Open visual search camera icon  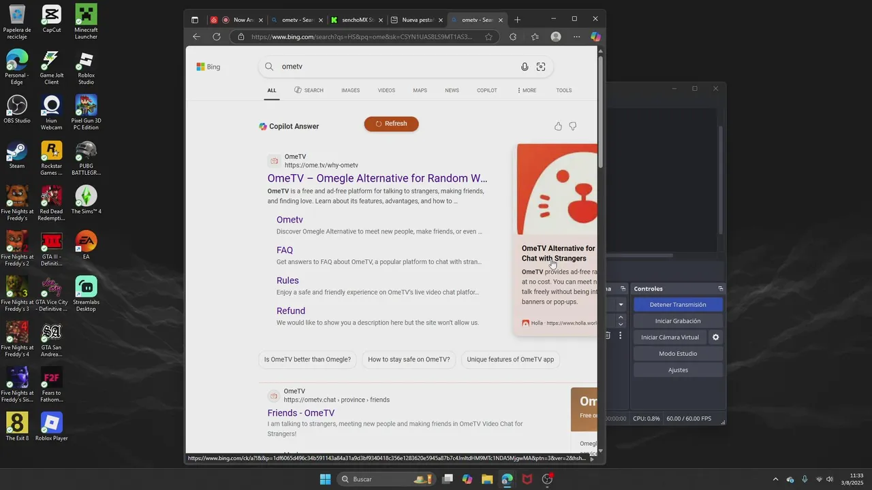541,67
